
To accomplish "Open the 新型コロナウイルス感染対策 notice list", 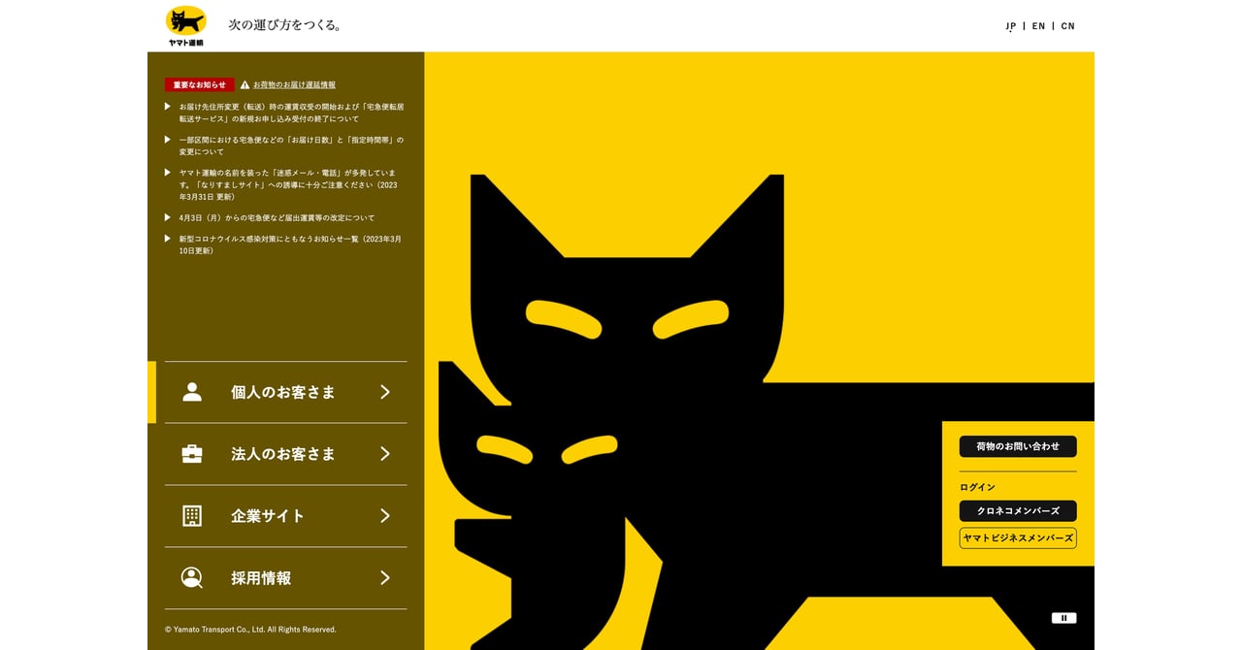I will tap(290, 244).
